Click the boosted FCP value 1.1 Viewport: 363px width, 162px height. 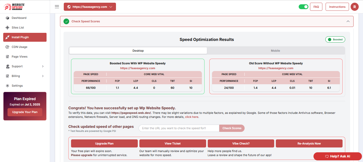(117, 88)
